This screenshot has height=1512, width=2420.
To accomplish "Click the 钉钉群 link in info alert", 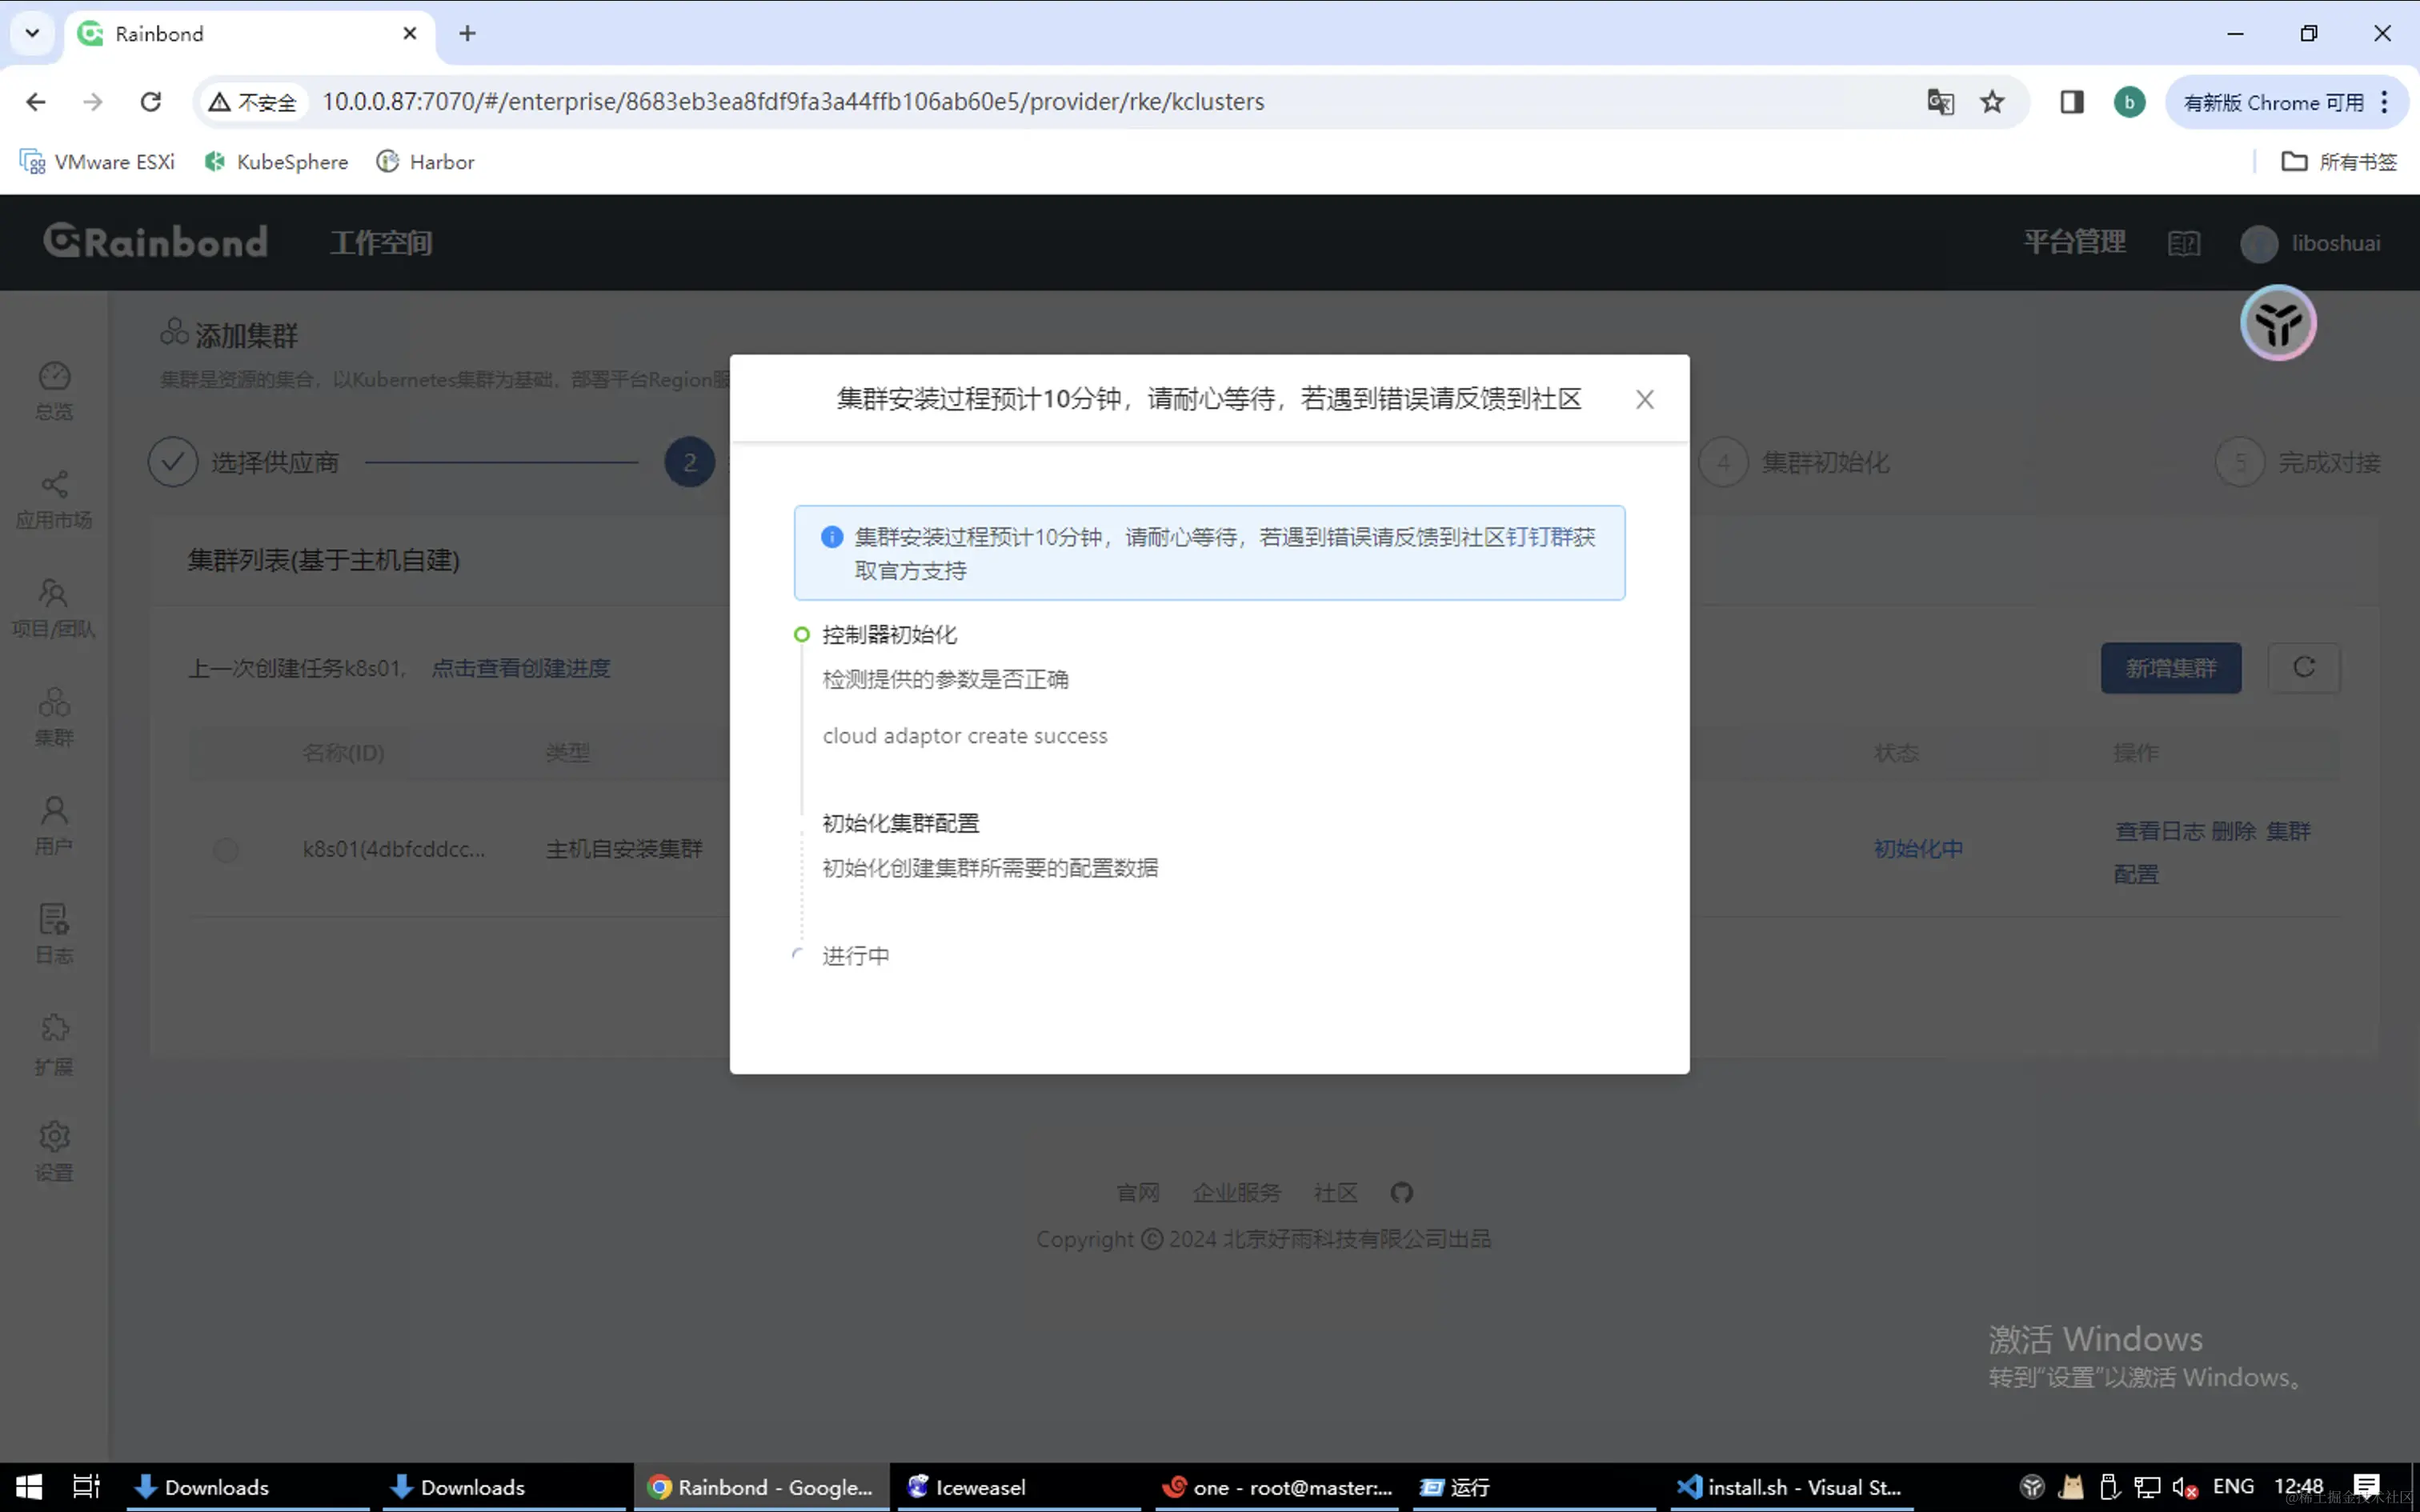I will 1538,537.
